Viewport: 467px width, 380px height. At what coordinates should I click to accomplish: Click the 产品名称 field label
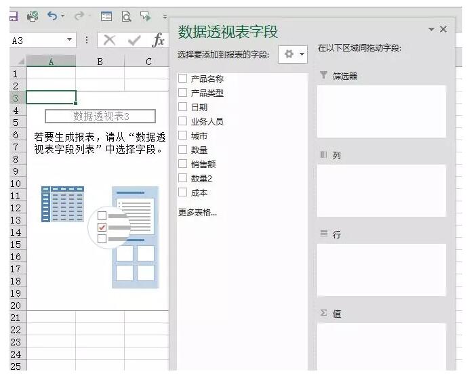coord(207,79)
